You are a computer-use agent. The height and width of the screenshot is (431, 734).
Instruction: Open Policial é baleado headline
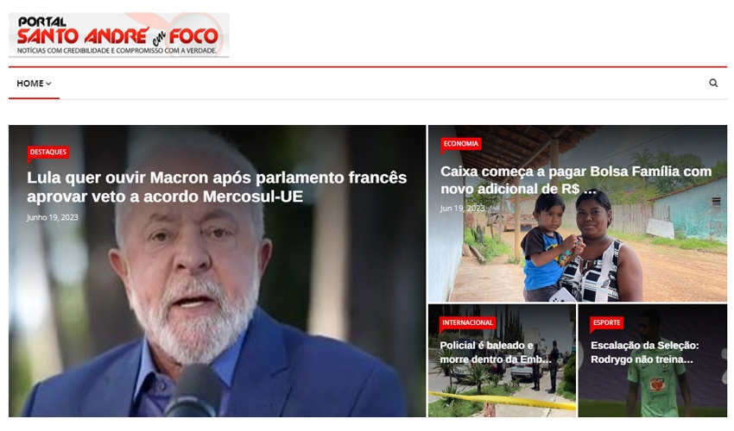pyautogui.click(x=496, y=352)
